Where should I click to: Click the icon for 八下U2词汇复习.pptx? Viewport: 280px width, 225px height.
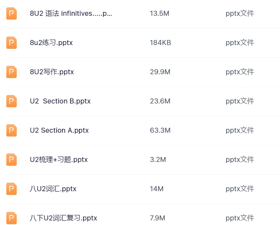point(12,218)
